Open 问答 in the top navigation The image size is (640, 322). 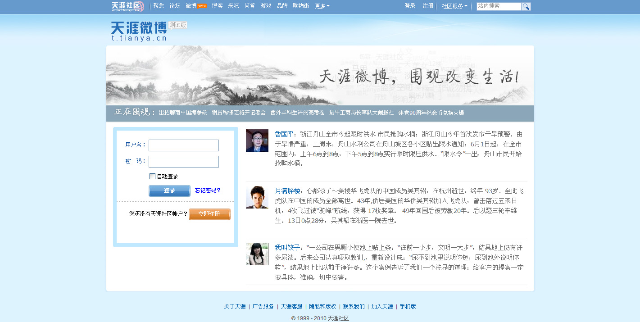(250, 6)
